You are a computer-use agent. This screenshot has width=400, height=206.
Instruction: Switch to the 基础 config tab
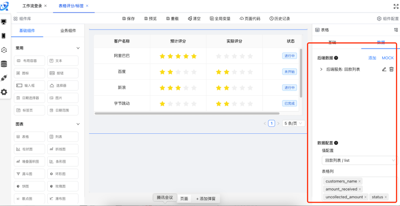tap(332, 42)
